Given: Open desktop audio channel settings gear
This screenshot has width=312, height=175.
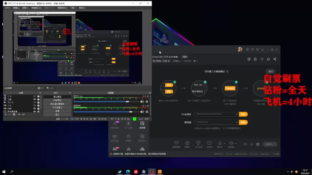Looking at the screenshot, I should pos(147,112).
